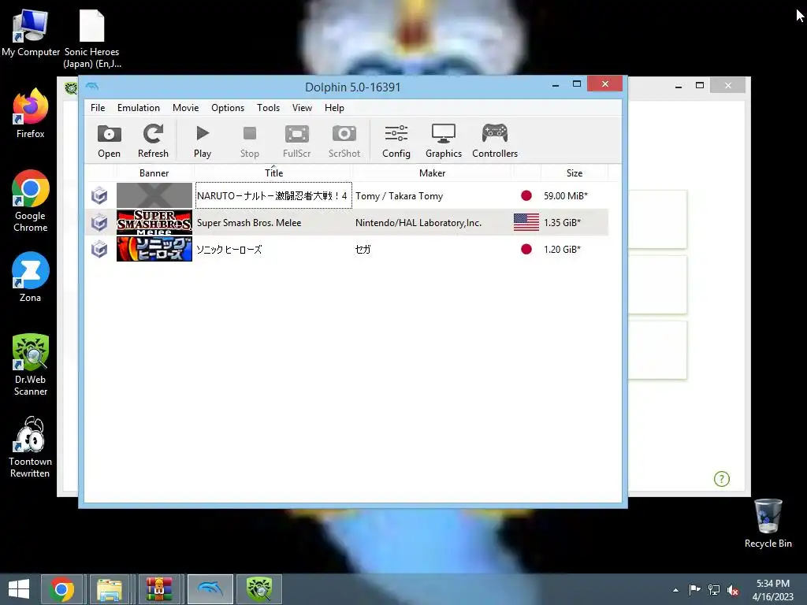This screenshot has width=807, height=605.
Task: Select the Sonic Heroes (Japan) desktop file
Action: (92, 39)
